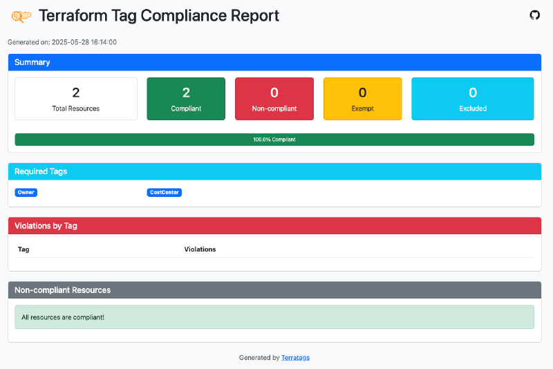
Task: Click the Owner tag badge
Action: pos(26,192)
